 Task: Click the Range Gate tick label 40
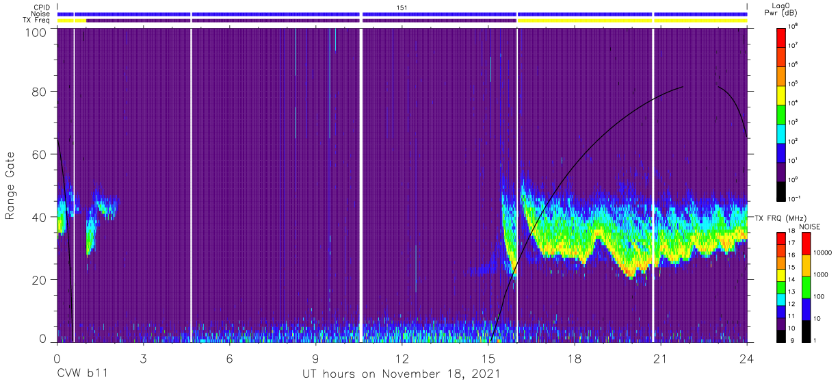39,217
